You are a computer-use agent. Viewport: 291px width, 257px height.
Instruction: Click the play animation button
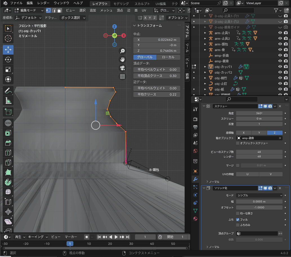point(116,237)
